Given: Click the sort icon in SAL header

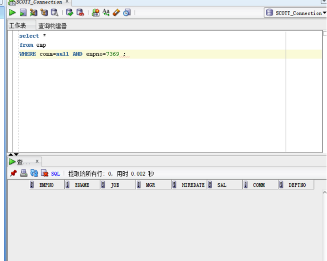Looking at the screenshot, I should click(210, 185).
